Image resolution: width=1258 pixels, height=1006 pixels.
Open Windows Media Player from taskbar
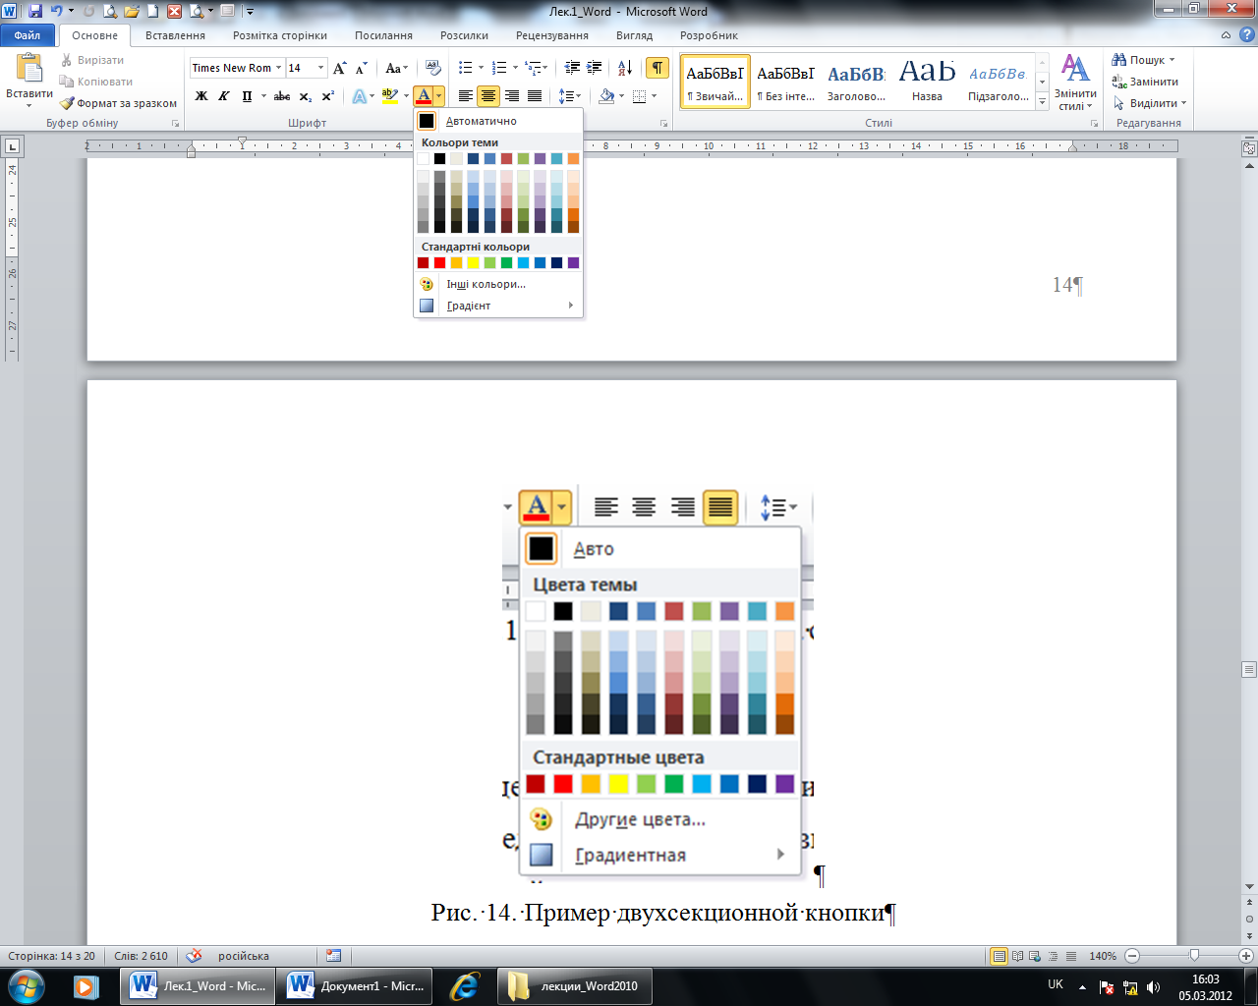[86, 986]
